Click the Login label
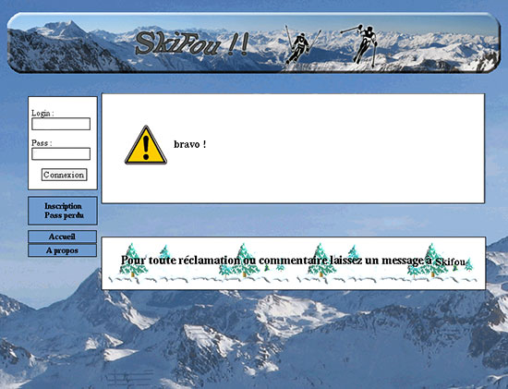The width and height of the screenshot is (508, 389). 42,113
